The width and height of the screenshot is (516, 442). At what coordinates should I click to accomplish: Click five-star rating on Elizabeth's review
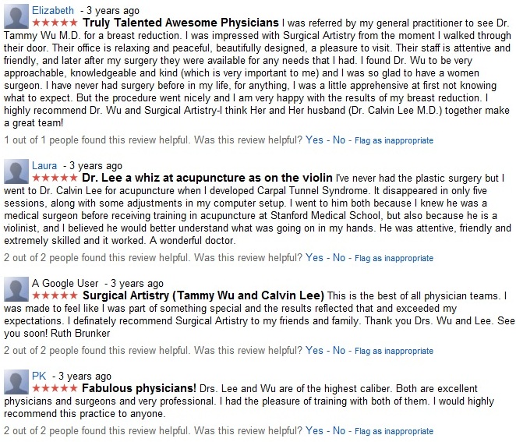[x=56, y=23]
